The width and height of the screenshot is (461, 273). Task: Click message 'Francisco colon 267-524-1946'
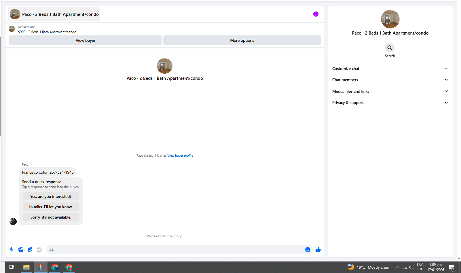click(x=48, y=172)
